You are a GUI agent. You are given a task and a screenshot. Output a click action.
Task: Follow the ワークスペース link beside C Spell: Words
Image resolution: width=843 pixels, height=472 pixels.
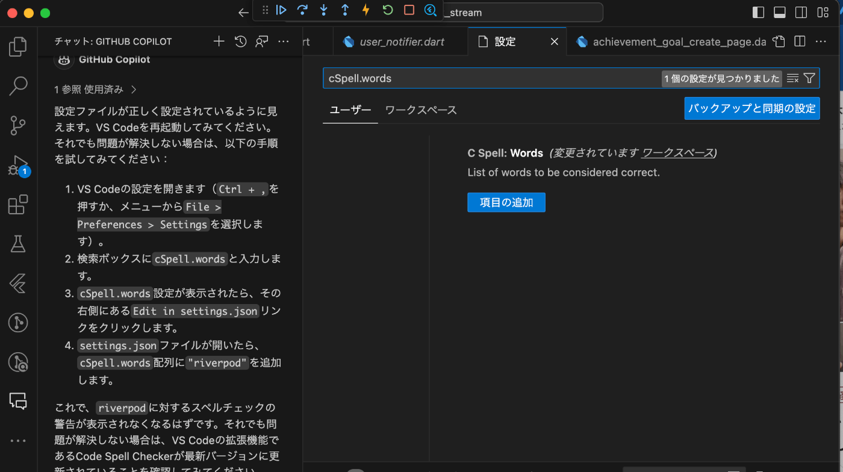point(677,153)
